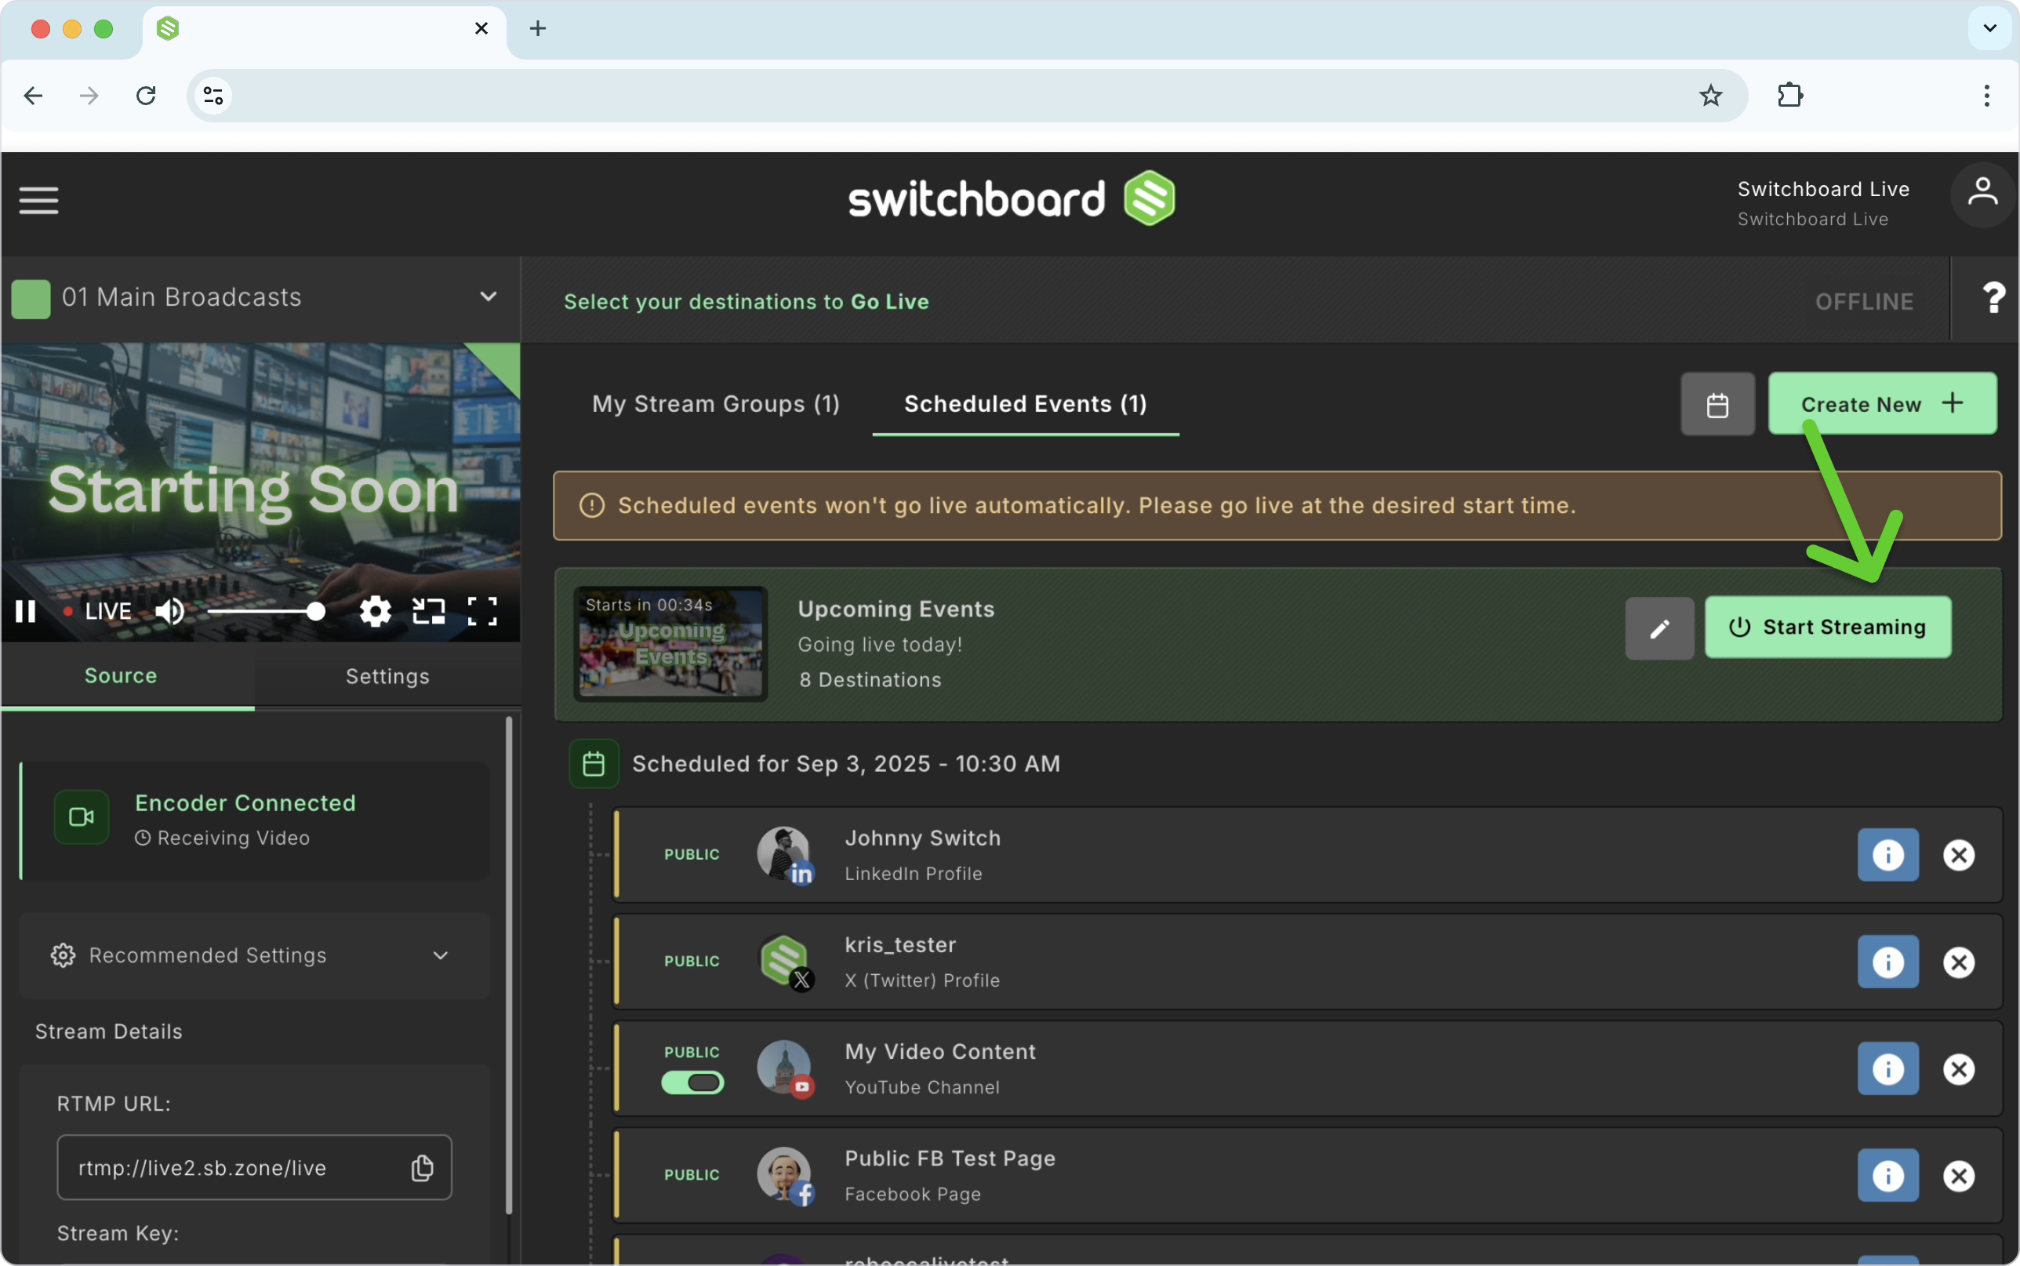
Task: Switch to My Stream Groups tab
Action: [x=715, y=405]
